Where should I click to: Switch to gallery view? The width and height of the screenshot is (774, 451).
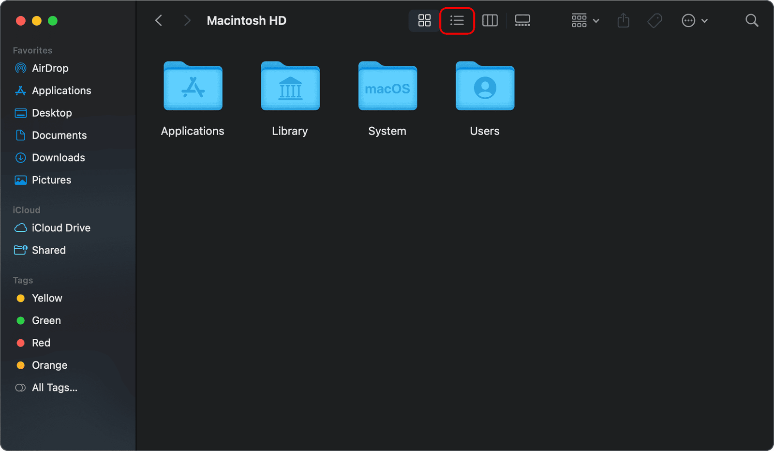(522, 20)
